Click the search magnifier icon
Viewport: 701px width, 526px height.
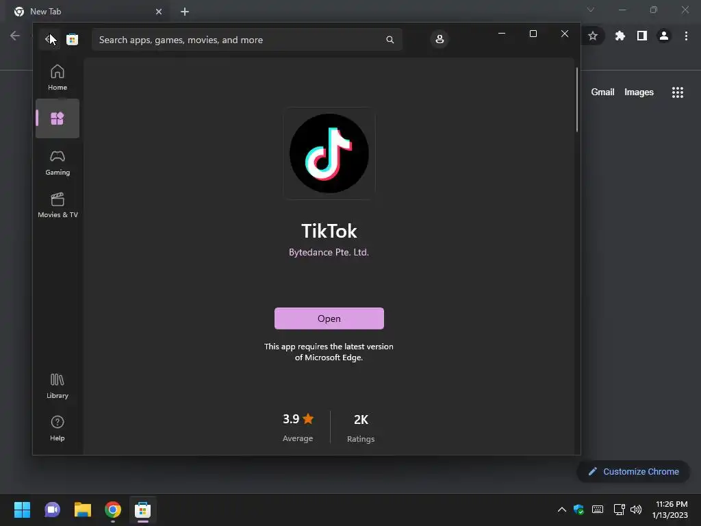pyautogui.click(x=390, y=40)
